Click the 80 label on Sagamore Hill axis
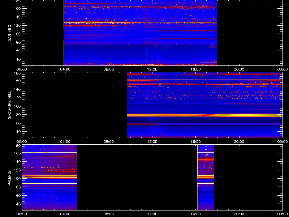289x217 pixels. pos(18,115)
